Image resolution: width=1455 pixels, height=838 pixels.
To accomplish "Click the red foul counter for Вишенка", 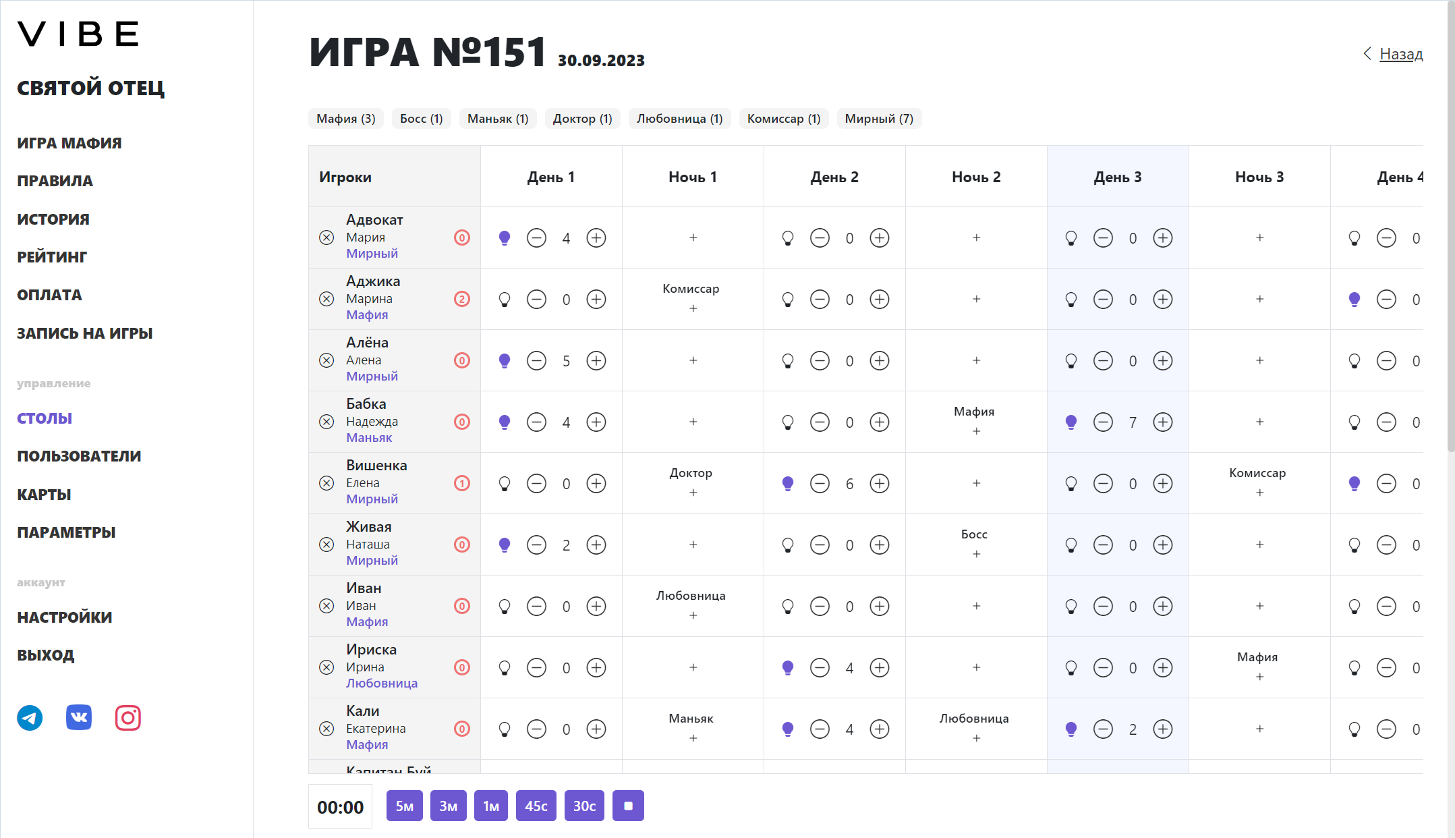I will pos(462,483).
